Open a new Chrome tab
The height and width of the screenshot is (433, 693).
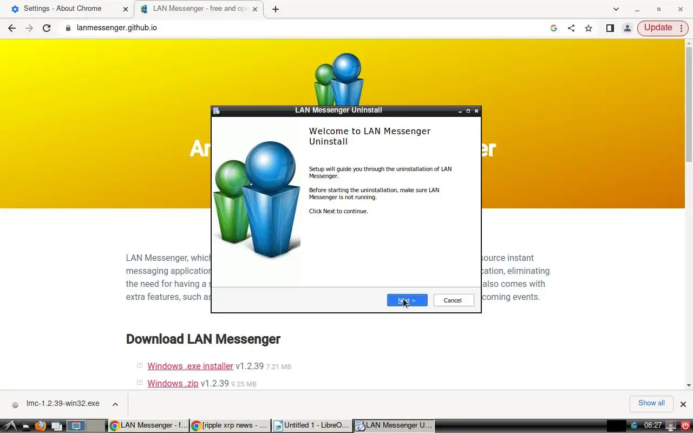tap(276, 9)
